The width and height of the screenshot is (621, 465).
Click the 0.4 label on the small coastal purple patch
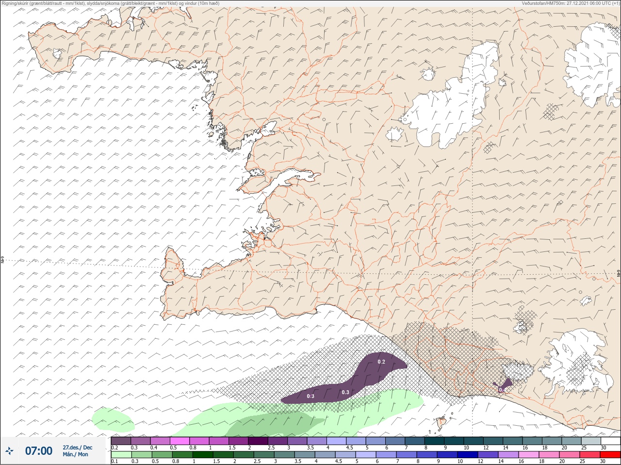coord(502,390)
